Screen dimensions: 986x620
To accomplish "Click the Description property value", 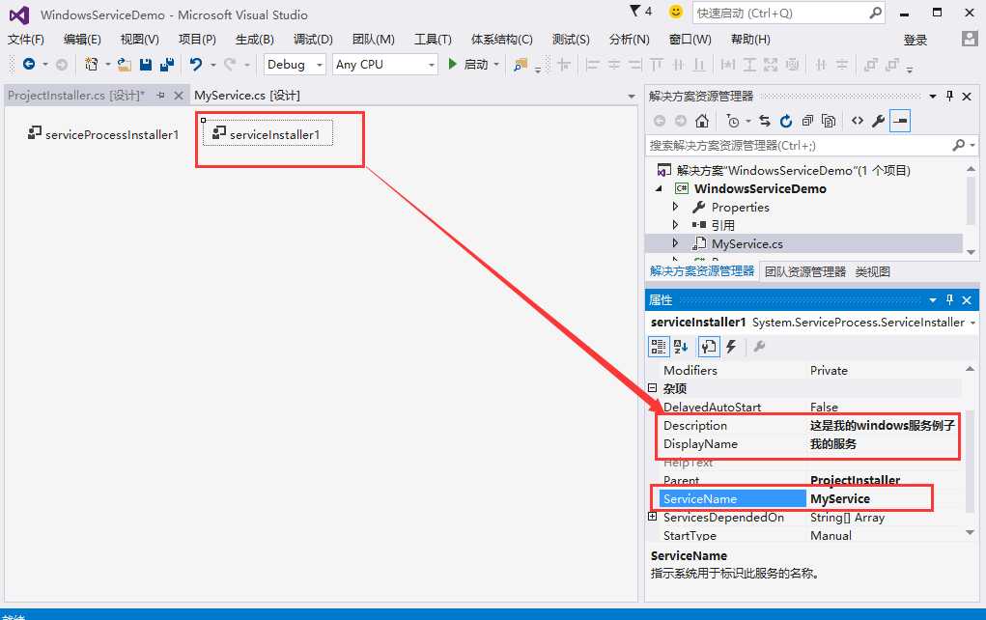I will (883, 426).
